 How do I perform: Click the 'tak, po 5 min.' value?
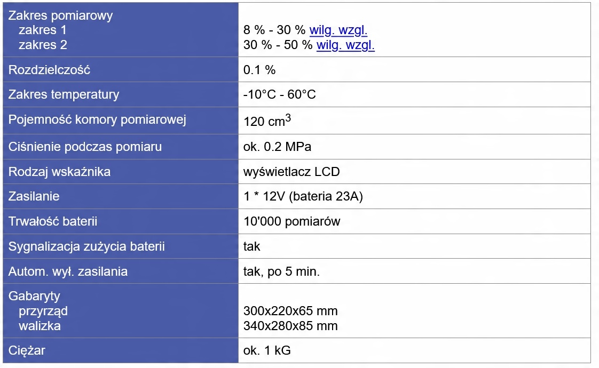[x=281, y=271]
